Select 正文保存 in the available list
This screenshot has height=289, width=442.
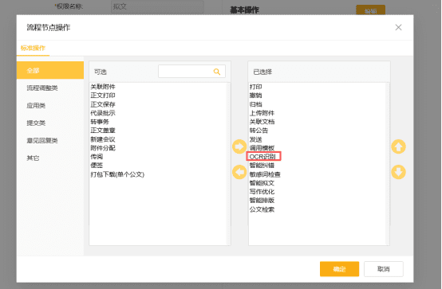click(103, 104)
